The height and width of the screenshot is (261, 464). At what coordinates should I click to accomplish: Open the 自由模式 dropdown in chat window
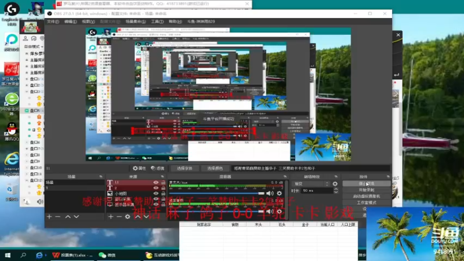[34, 46]
